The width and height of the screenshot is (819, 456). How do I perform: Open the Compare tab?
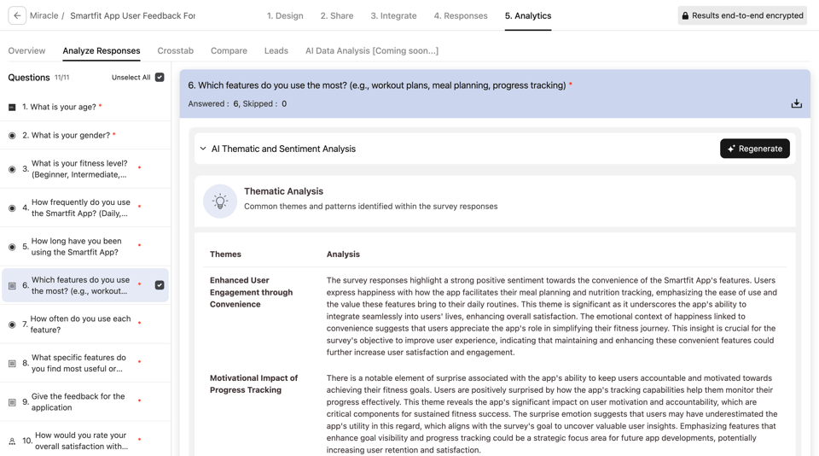229,50
